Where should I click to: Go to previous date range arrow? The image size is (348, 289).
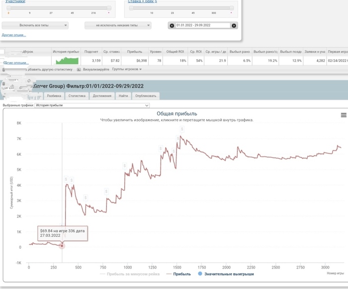[172, 25]
